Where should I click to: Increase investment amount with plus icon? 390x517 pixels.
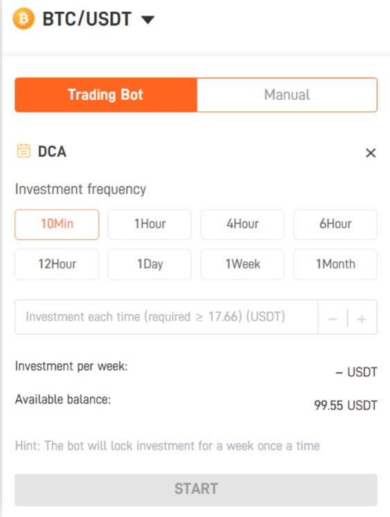coord(362,319)
